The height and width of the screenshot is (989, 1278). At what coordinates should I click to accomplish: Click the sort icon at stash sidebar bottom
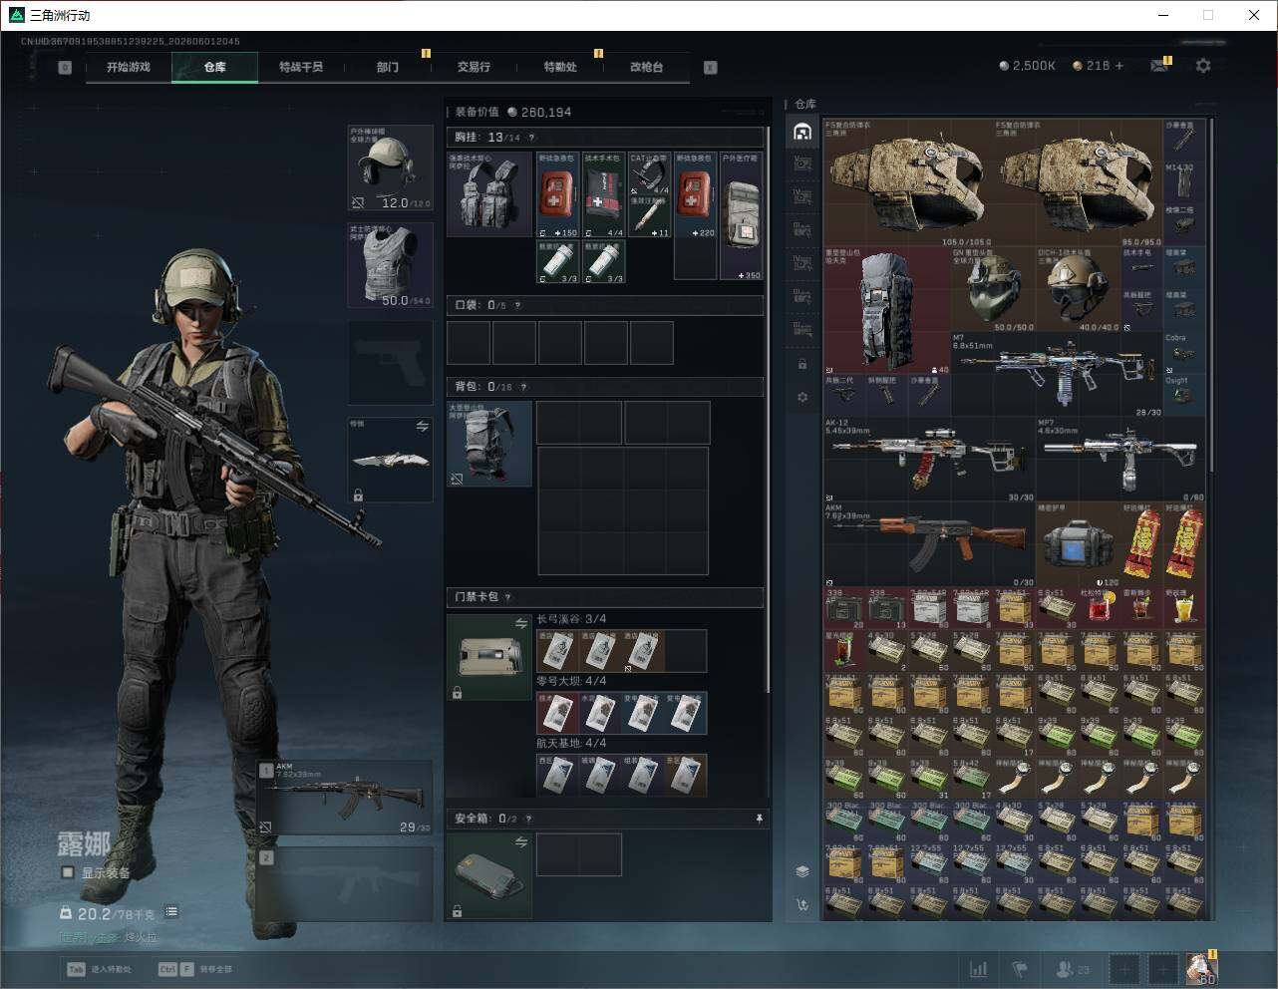point(802,905)
